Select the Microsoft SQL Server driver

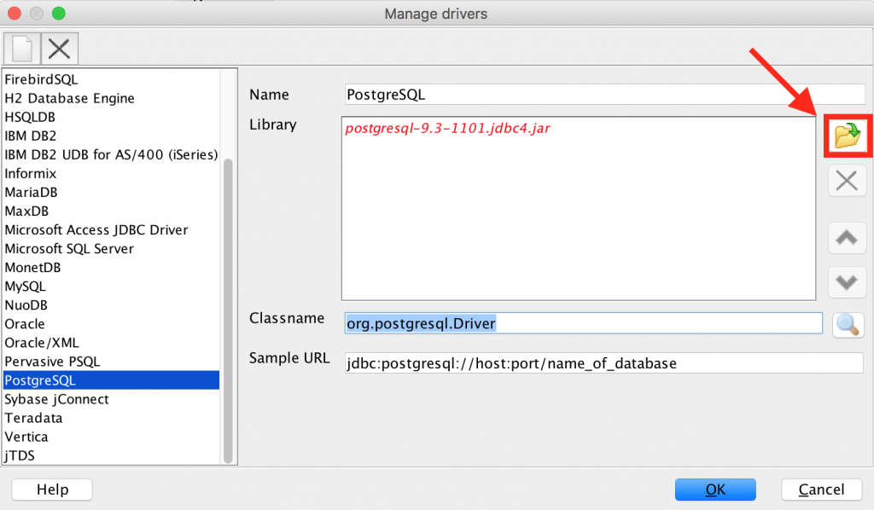(x=68, y=248)
